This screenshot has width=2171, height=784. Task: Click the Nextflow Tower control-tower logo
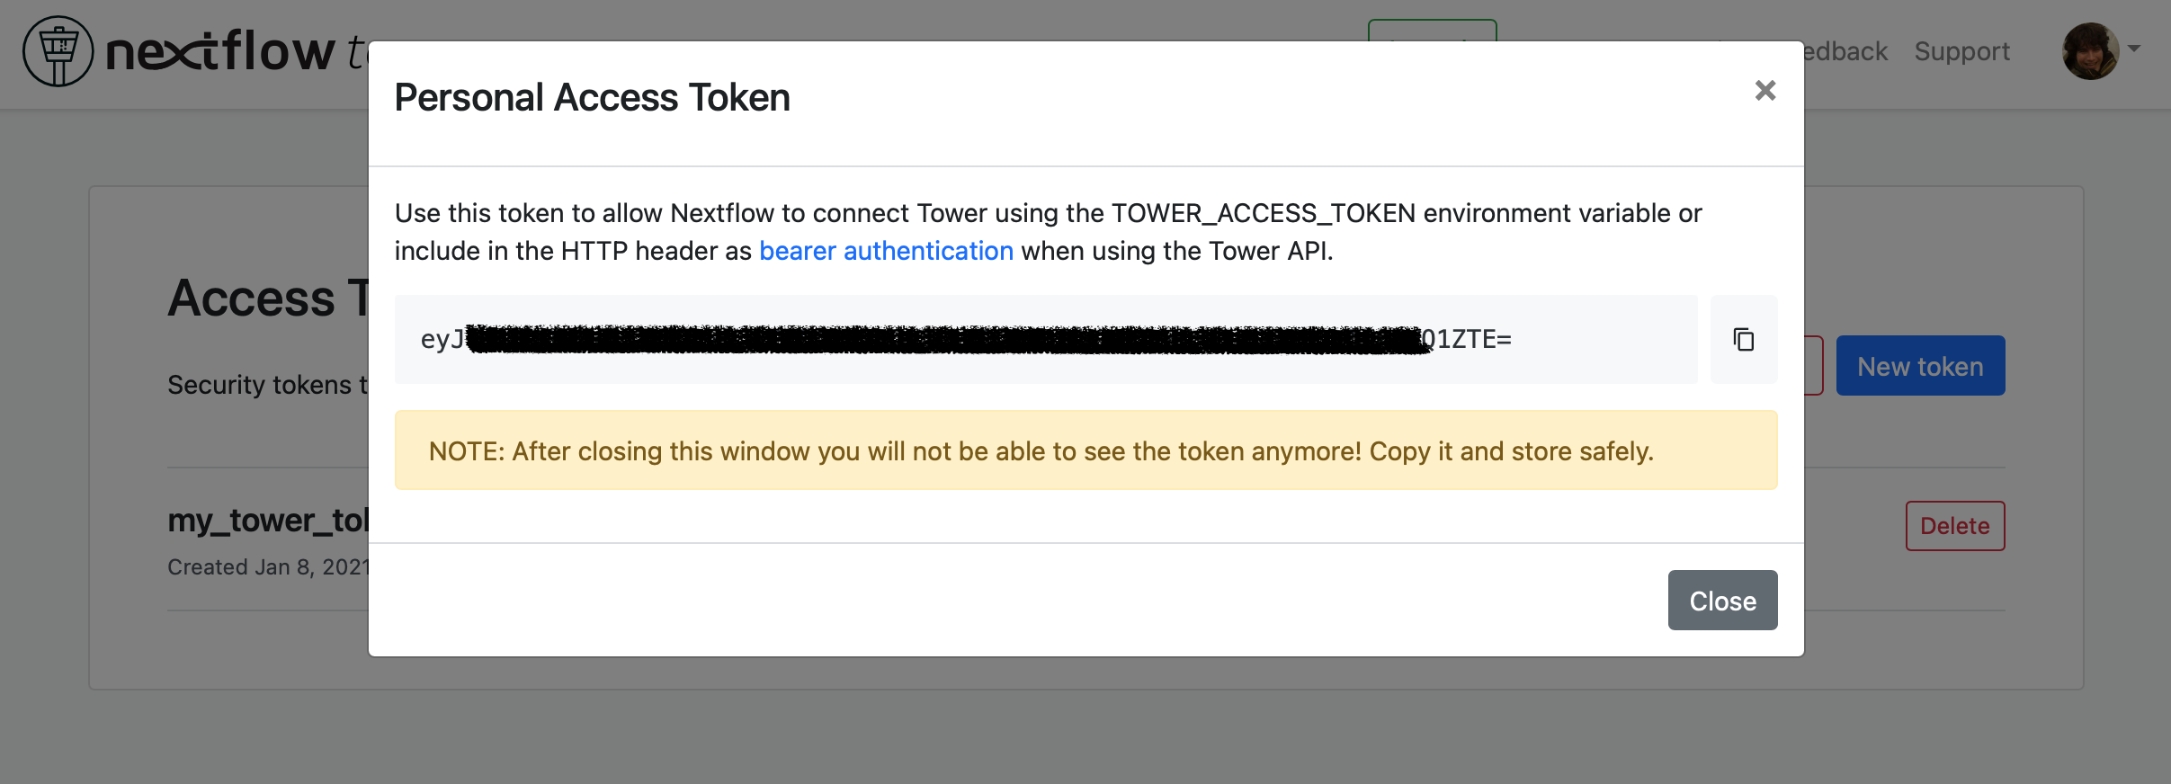pos(58,51)
